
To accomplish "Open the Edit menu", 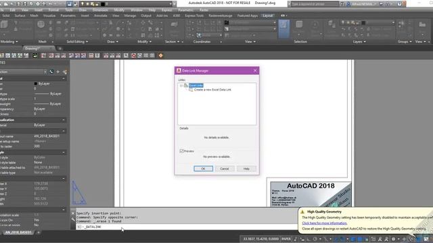I will tap(12, 10).
